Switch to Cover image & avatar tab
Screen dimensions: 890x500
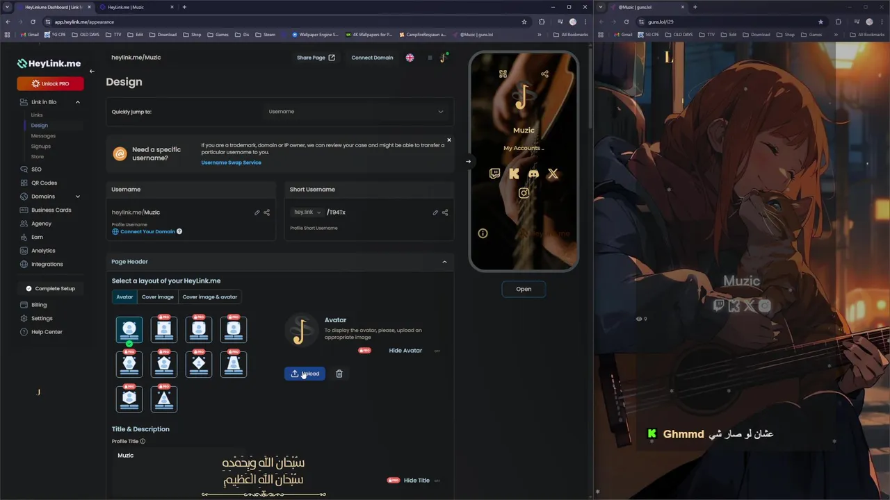210,297
